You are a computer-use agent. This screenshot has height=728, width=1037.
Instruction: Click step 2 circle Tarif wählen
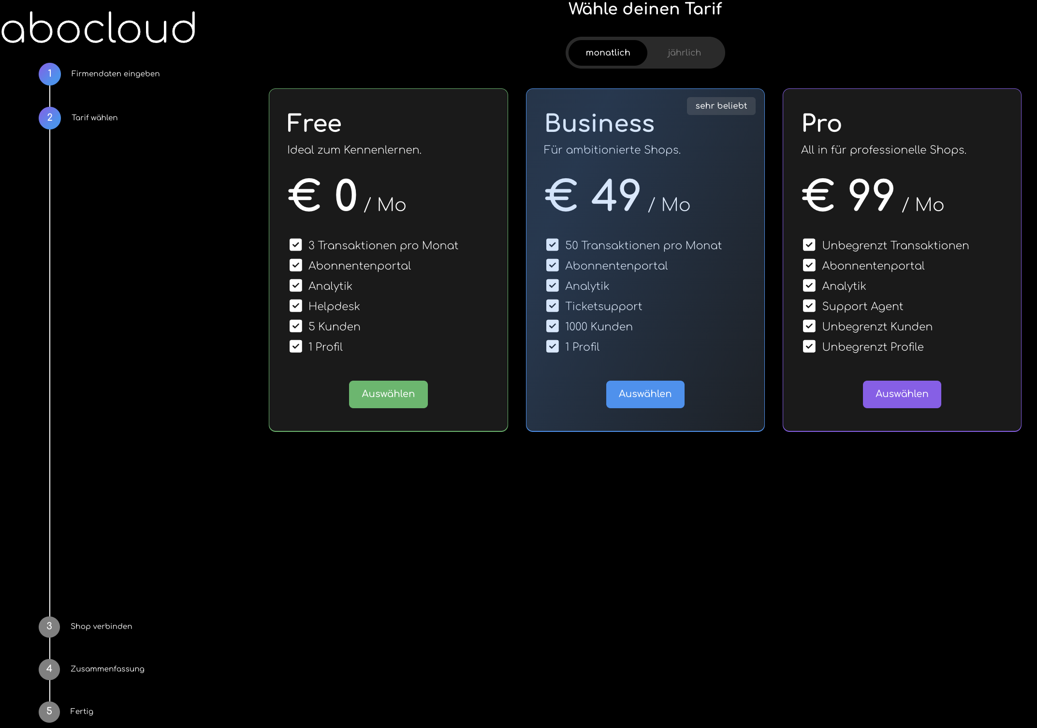(x=50, y=118)
